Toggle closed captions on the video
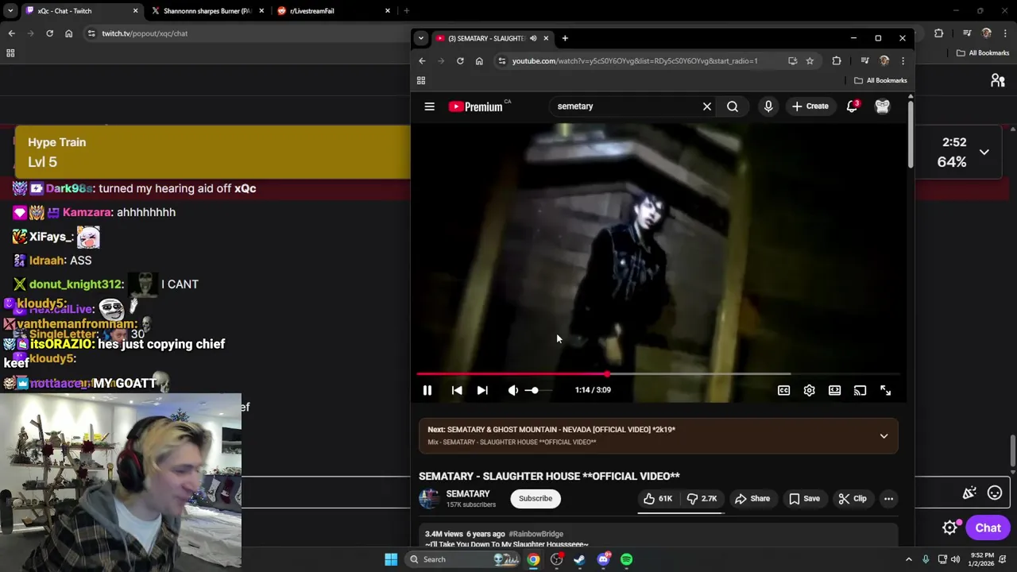The image size is (1017, 572). click(783, 390)
